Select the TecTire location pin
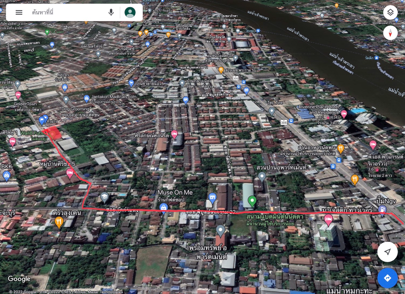 (x=272, y=111)
